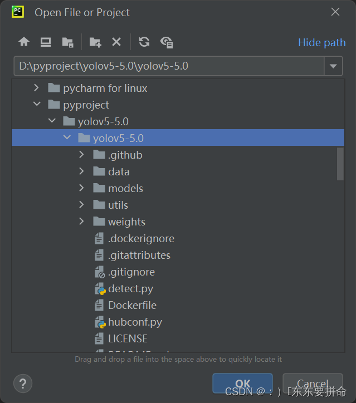Close the Open File or Project dialog

335,12
